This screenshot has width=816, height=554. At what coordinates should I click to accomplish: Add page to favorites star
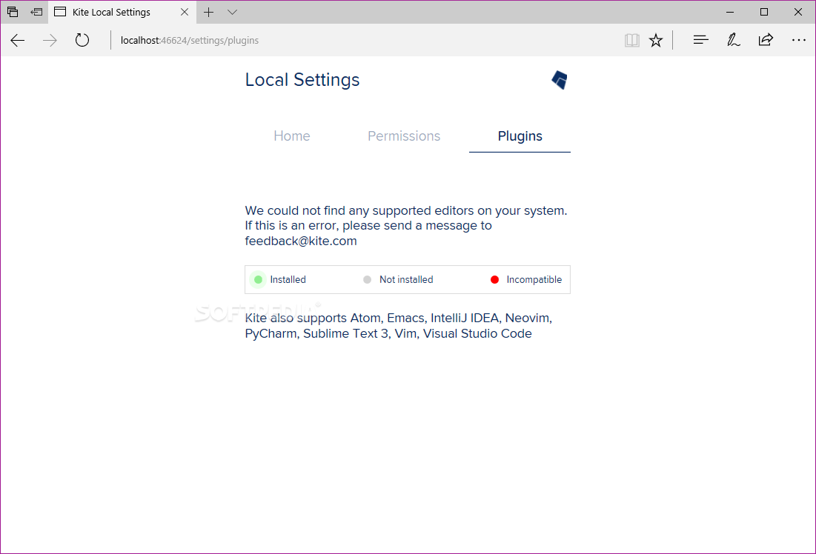656,40
